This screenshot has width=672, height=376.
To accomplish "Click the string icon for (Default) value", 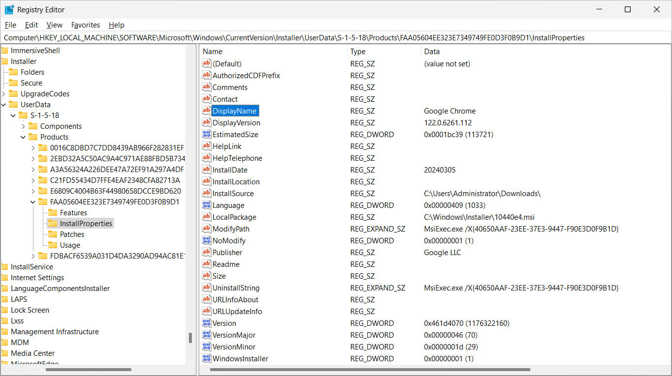I will (x=207, y=63).
